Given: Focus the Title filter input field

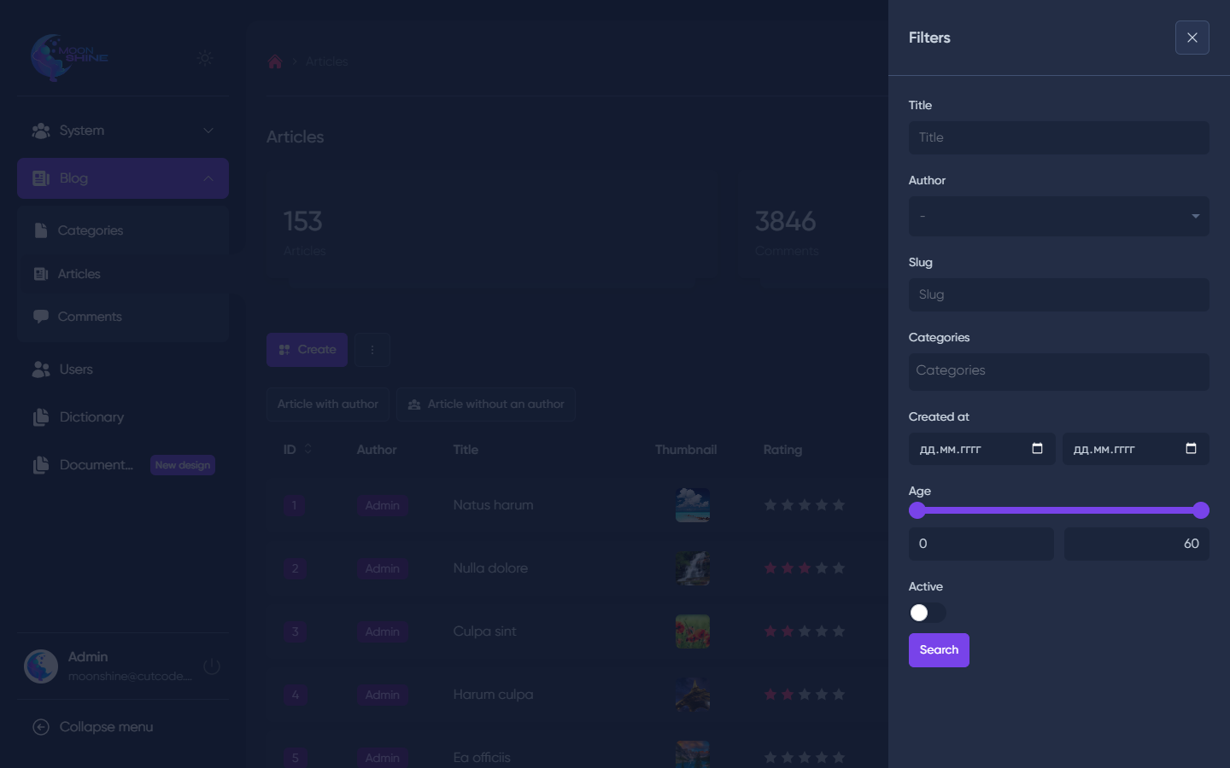Looking at the screenshot, I should [x=1058, y=137].
